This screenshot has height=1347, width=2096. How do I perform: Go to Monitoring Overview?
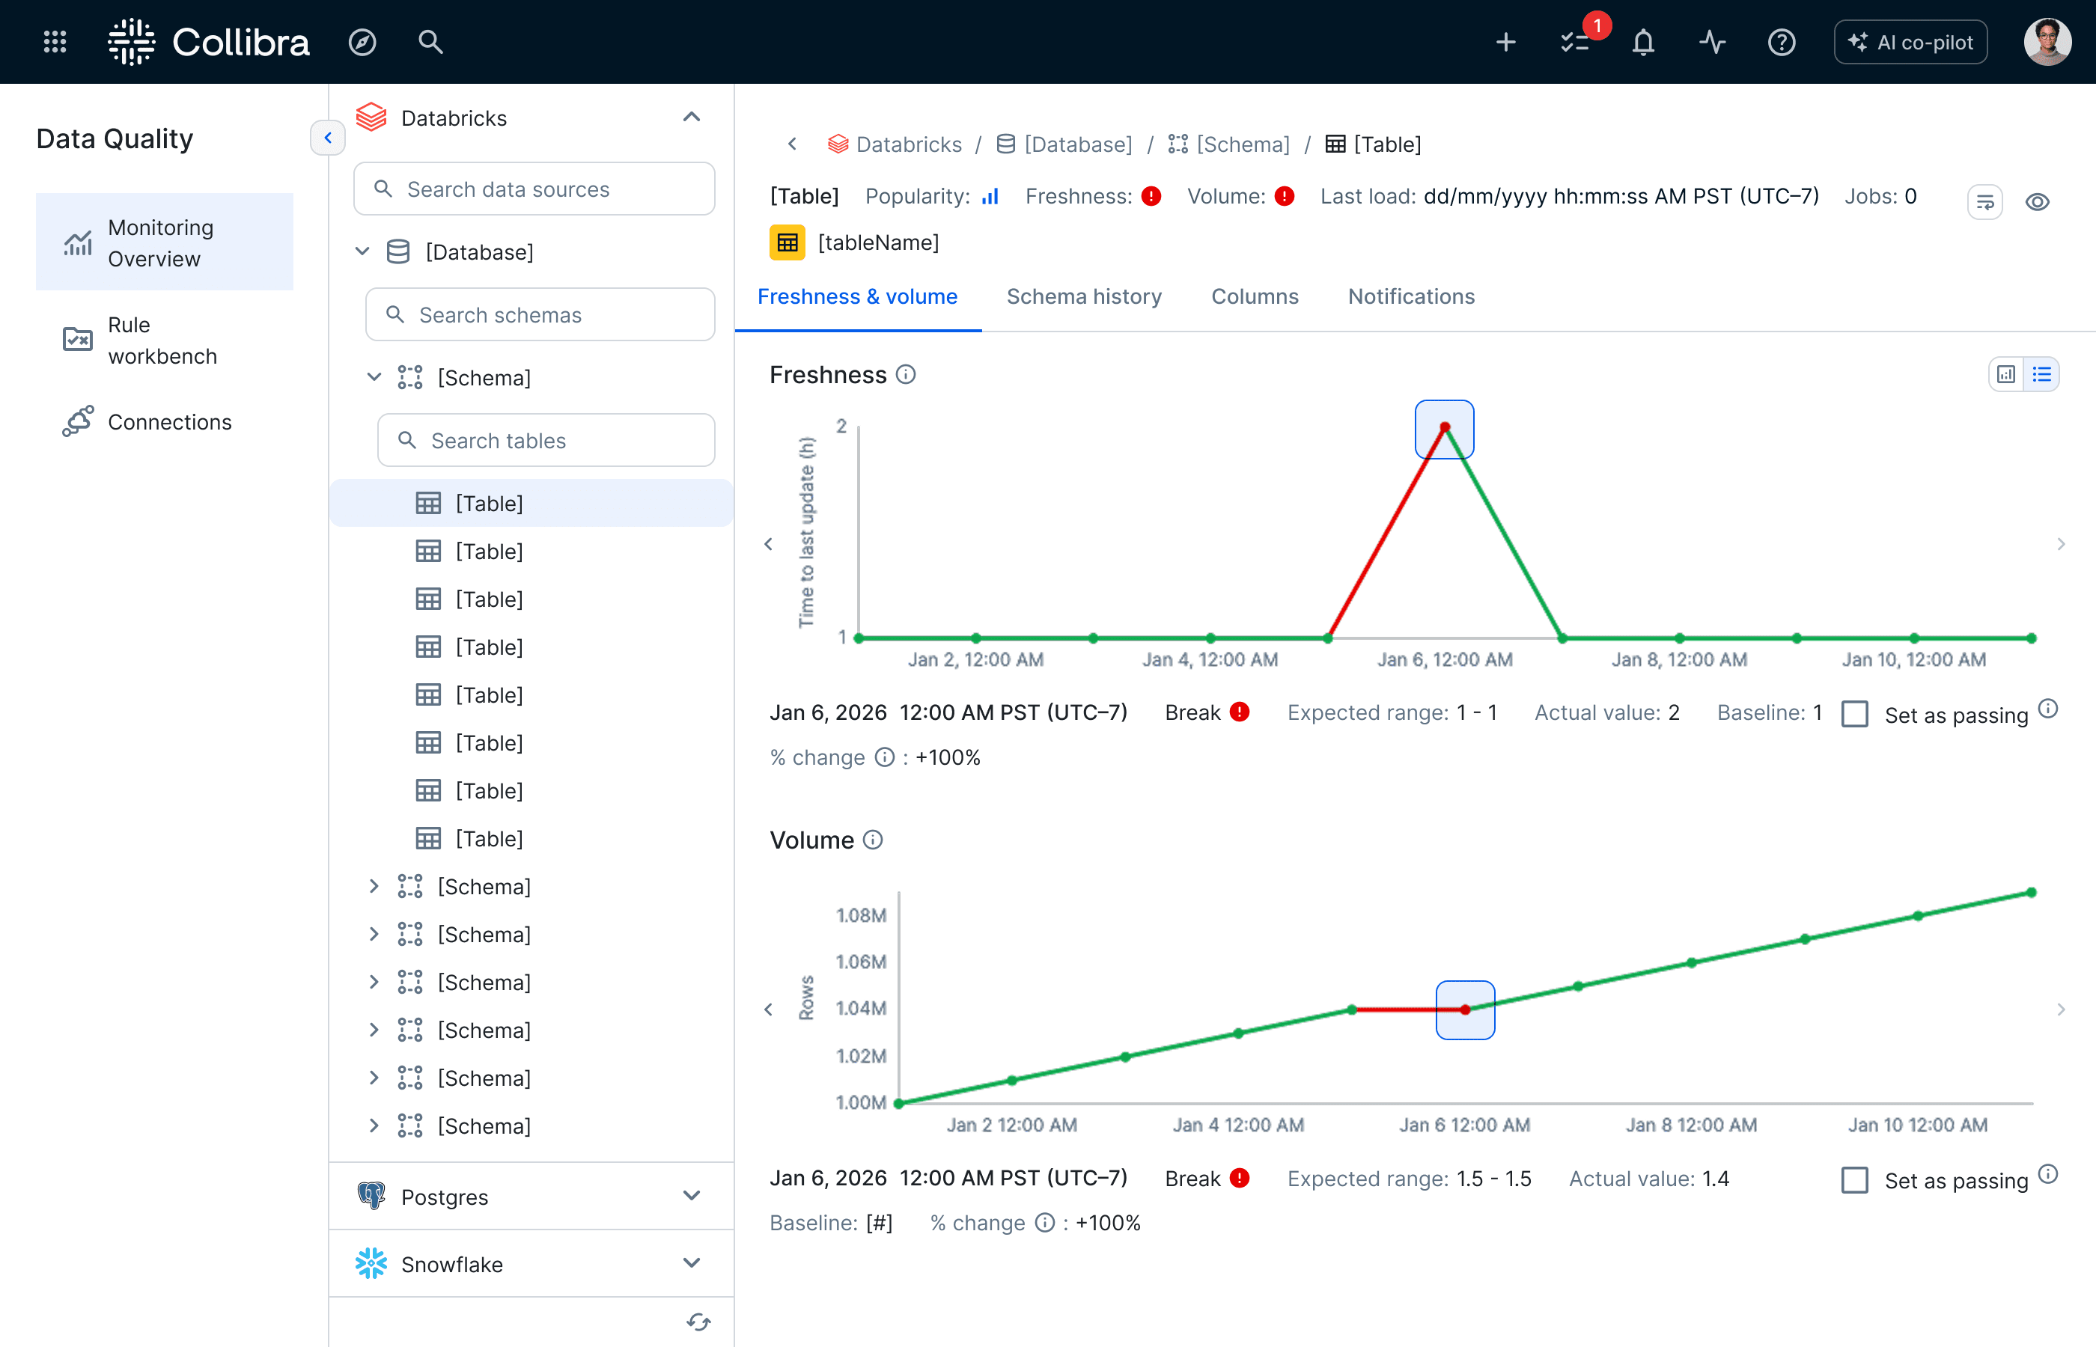[165, 242]
